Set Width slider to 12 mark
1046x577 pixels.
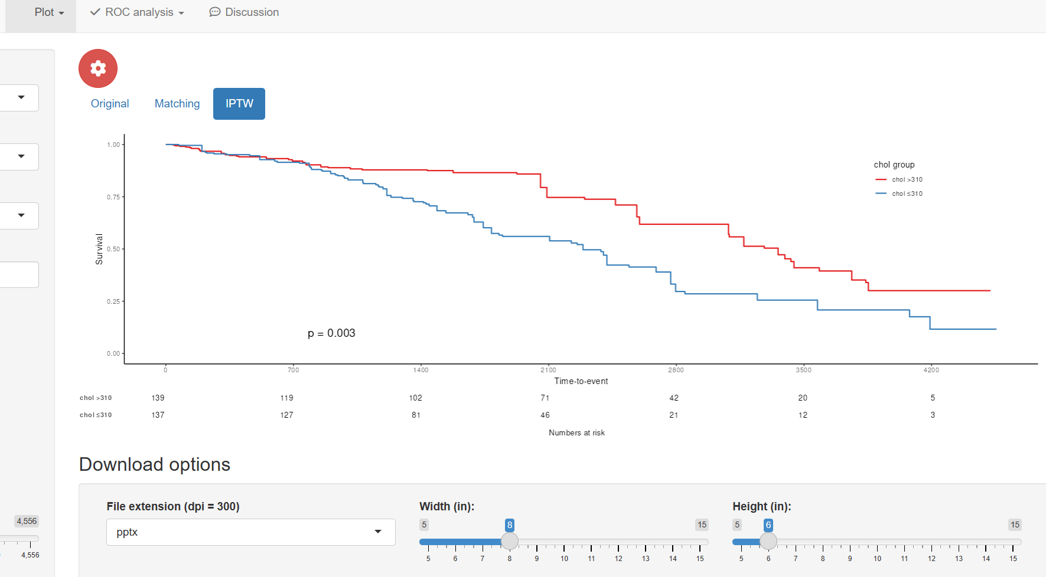tap(618, 542)
